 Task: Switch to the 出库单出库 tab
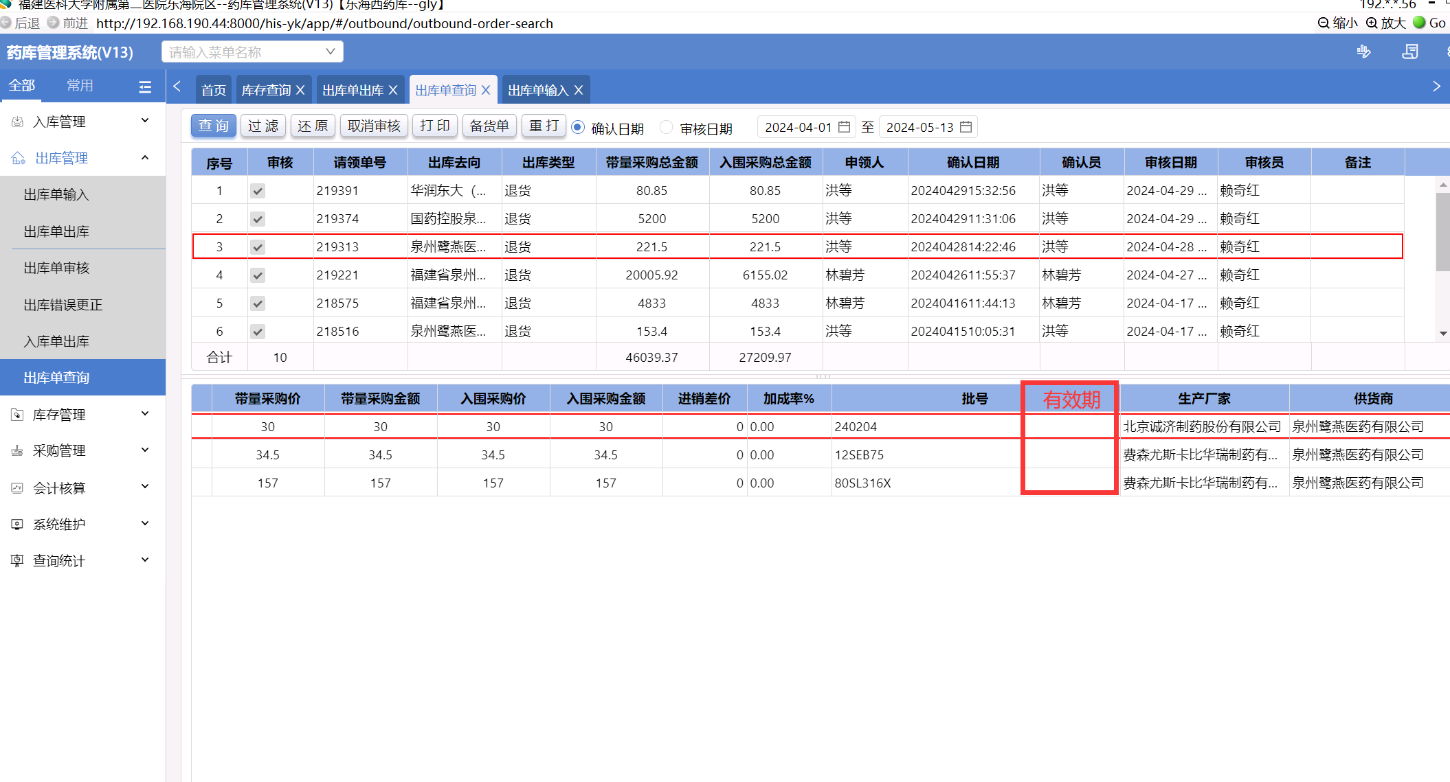coord(353,90)
